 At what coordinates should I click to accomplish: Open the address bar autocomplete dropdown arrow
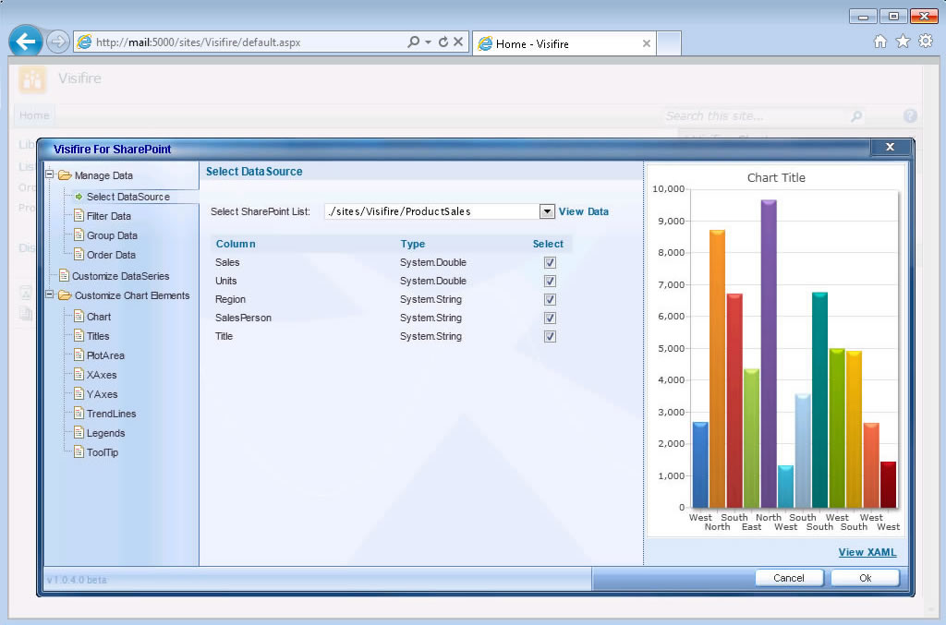[428, 42]
